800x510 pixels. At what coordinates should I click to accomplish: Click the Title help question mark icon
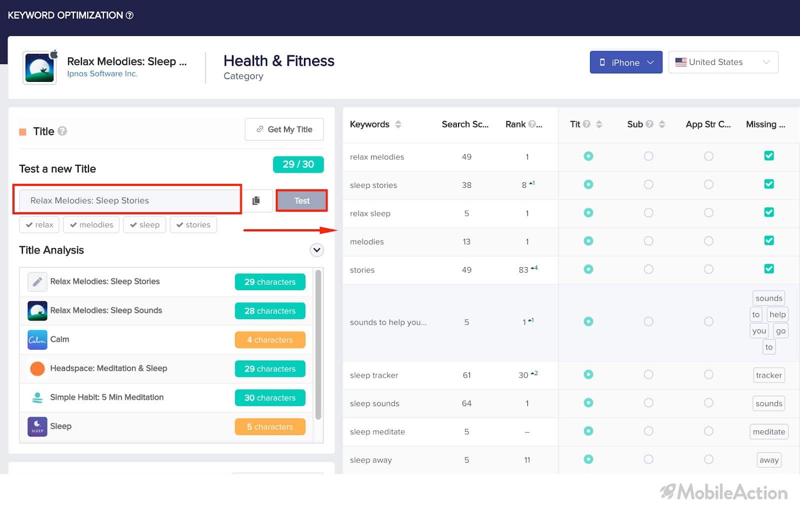(x=62, y=131)
